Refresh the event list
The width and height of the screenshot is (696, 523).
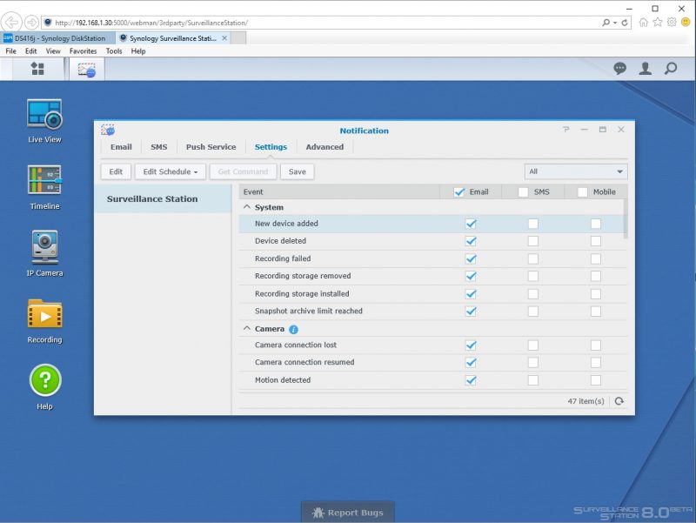(x=619, y=401)
